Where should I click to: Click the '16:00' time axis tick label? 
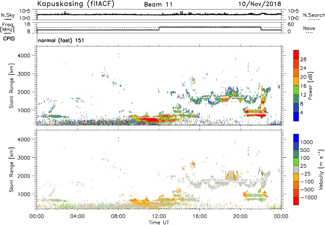199,216
